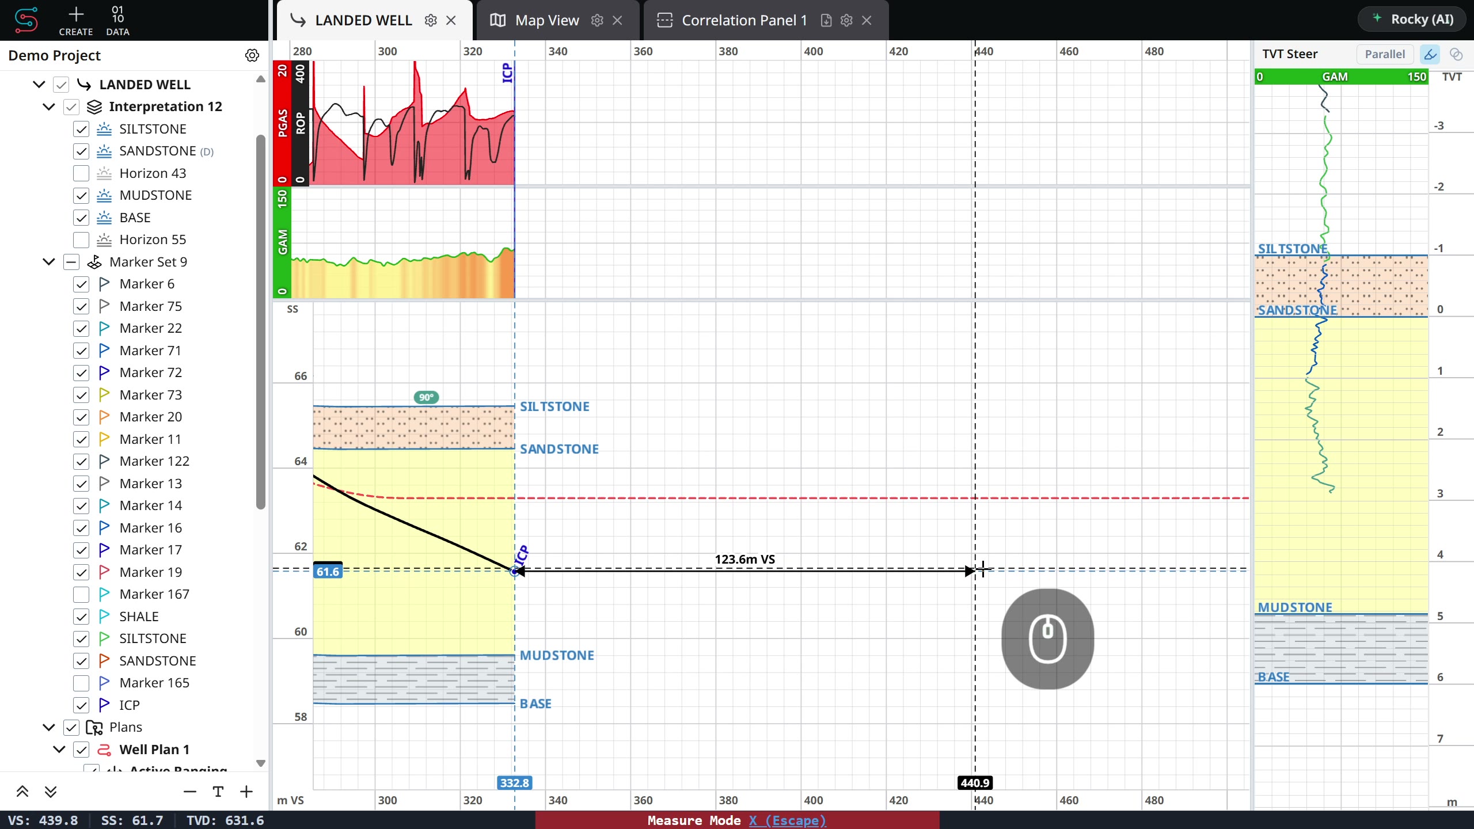
Task: Click the ICP marker flag icon in tree
Action: coord(104,705)
